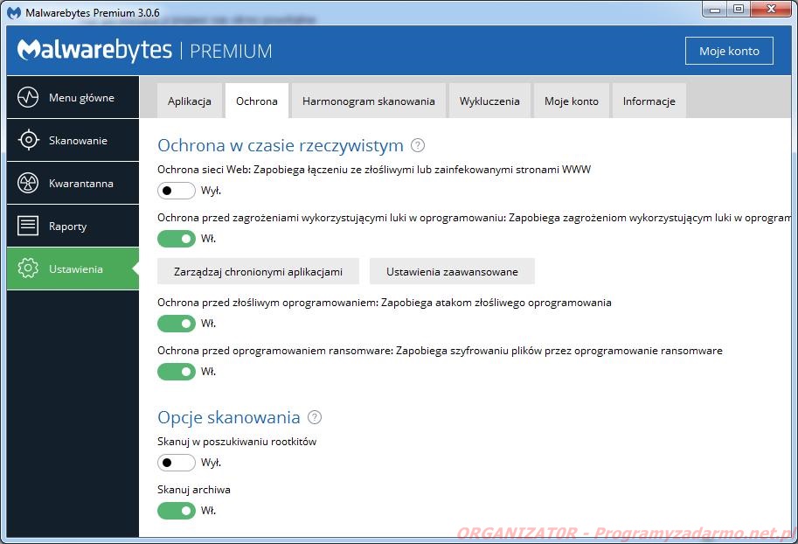
Task: Click the Ochrona sieci Web description text
Action: [374, 170]
